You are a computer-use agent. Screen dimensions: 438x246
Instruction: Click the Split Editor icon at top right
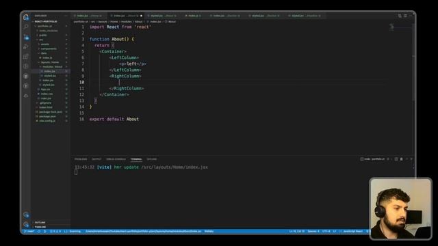click(x=405, y=16)
